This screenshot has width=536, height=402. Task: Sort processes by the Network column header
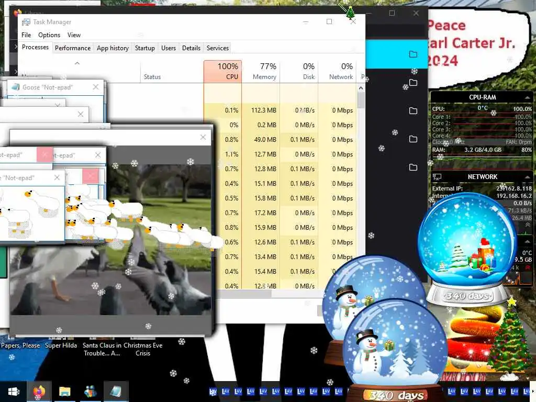pyautogui.click(x=337, y=71)
